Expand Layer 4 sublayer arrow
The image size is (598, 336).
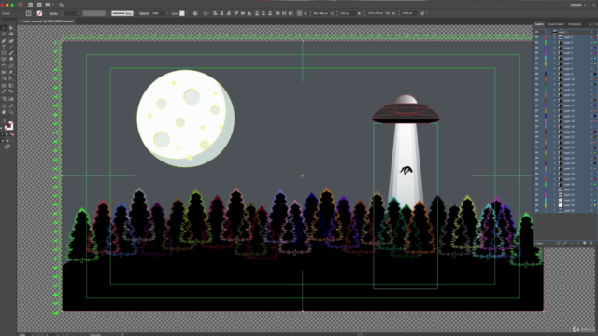(x=554, y=48)
